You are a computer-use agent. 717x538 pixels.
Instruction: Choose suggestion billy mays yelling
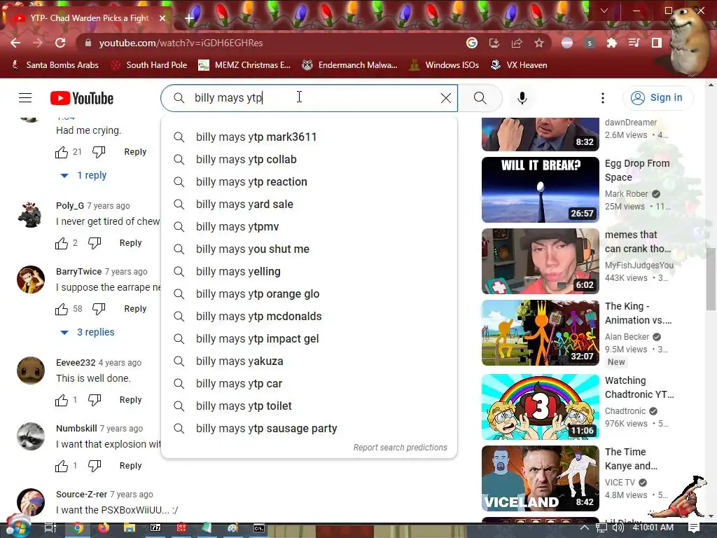(x=309, y=271)
